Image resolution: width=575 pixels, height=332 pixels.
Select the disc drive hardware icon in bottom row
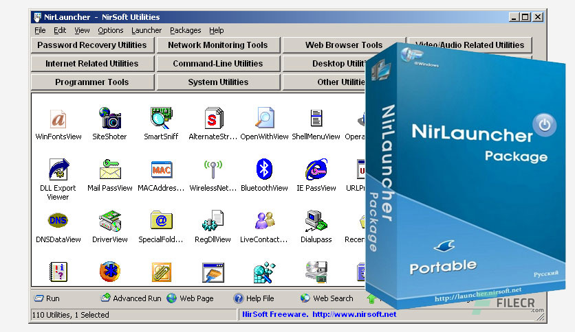click(316, 272)
